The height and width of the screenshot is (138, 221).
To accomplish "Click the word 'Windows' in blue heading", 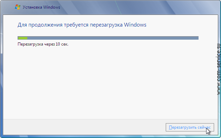I will click(135, 25).
